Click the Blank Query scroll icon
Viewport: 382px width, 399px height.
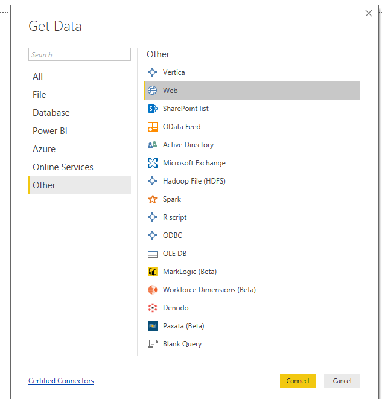coord(152,344)
